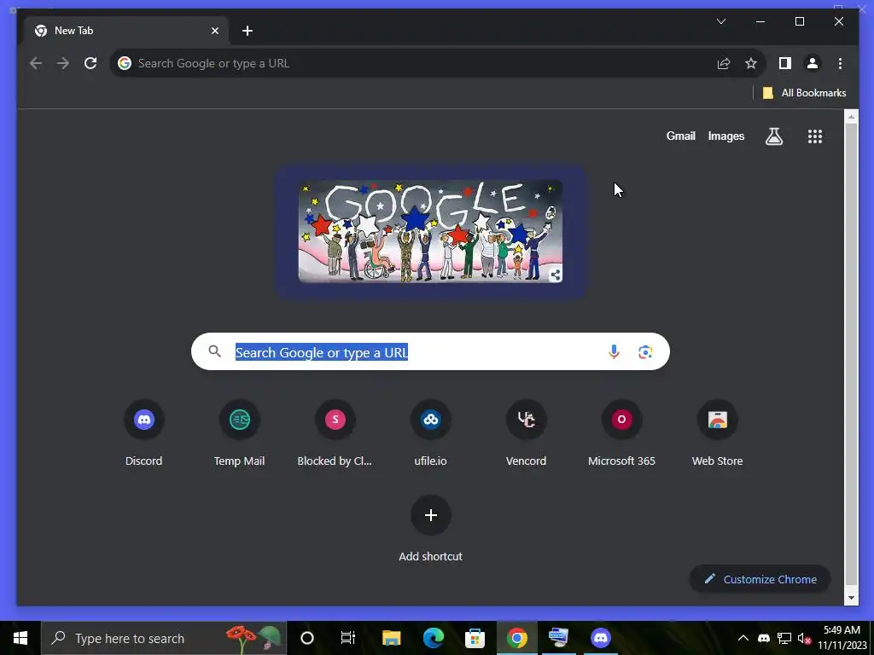Click the magnifier icon in the search box

click(214, 351)
